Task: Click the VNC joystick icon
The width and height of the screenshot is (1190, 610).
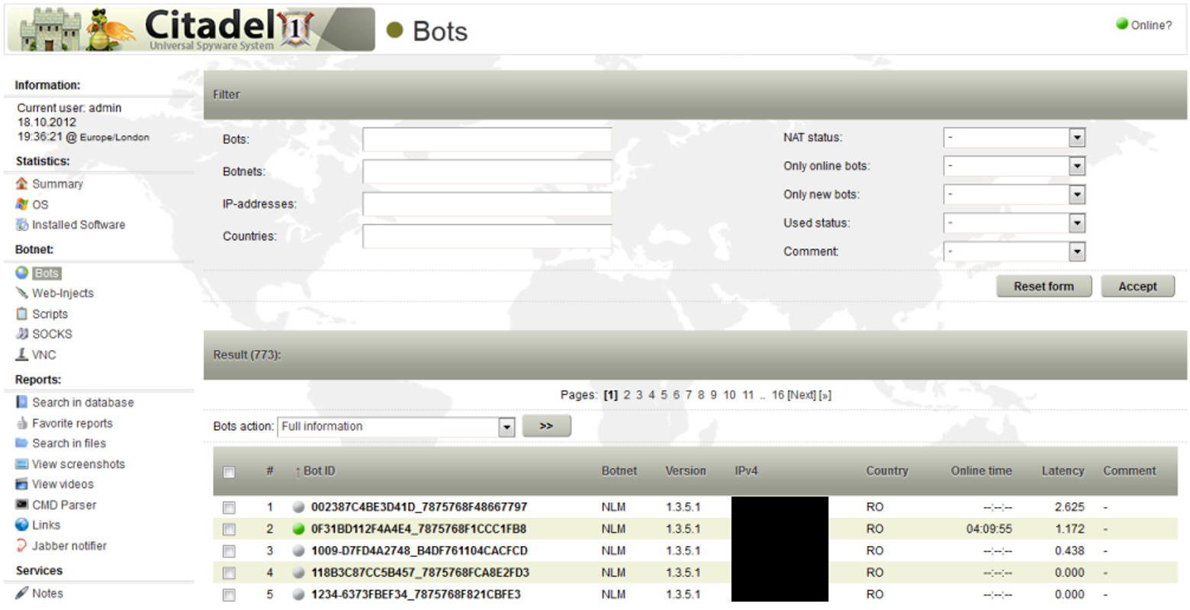Action: coord(21,355)
